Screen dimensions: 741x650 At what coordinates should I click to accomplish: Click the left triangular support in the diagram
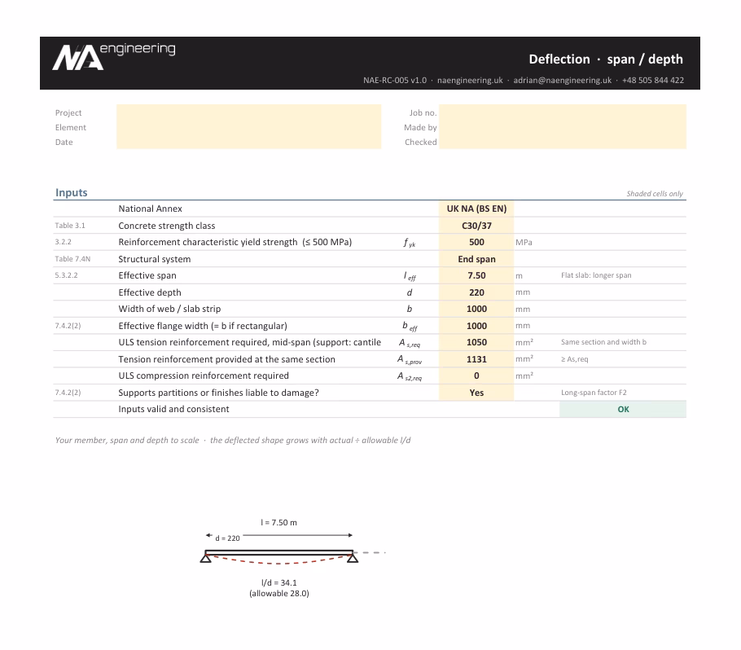(205, 558)
